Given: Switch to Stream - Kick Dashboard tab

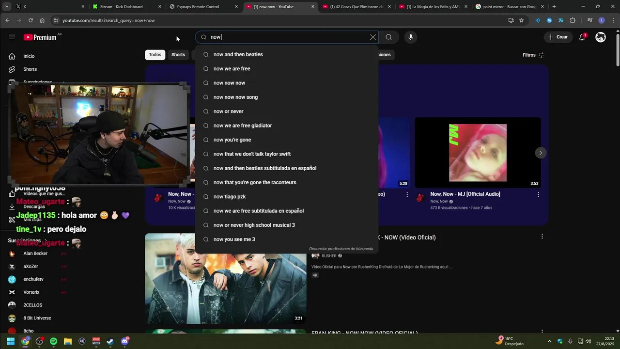Looking at the screenshot, I should (x=127, y=7).
